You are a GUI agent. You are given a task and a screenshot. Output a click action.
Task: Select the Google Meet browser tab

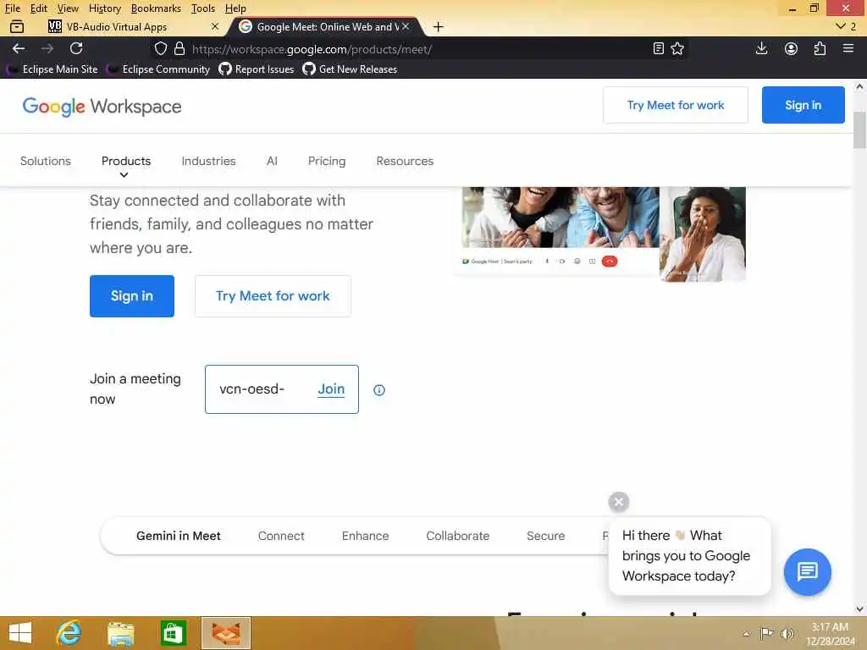point(324,26)
